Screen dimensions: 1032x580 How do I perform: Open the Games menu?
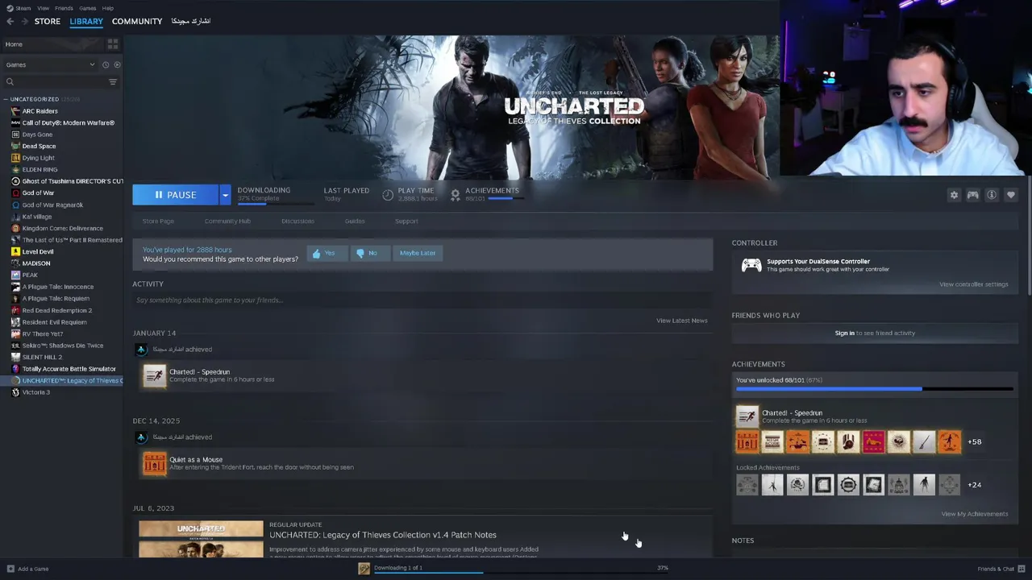click(88, 8)
